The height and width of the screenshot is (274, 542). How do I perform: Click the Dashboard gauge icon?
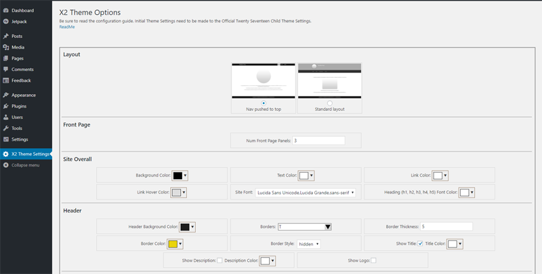pyautogui.click(x=6, y=10)
